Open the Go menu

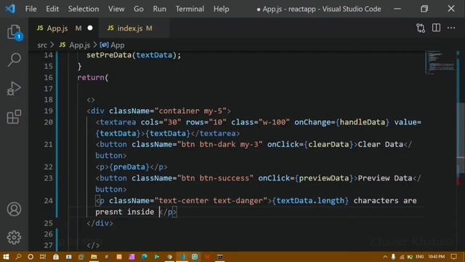tap(139, 9)
